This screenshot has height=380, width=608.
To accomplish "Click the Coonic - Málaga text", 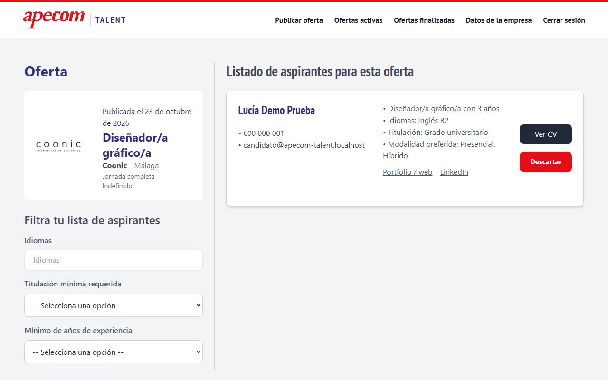I will (x=131, y=166).
